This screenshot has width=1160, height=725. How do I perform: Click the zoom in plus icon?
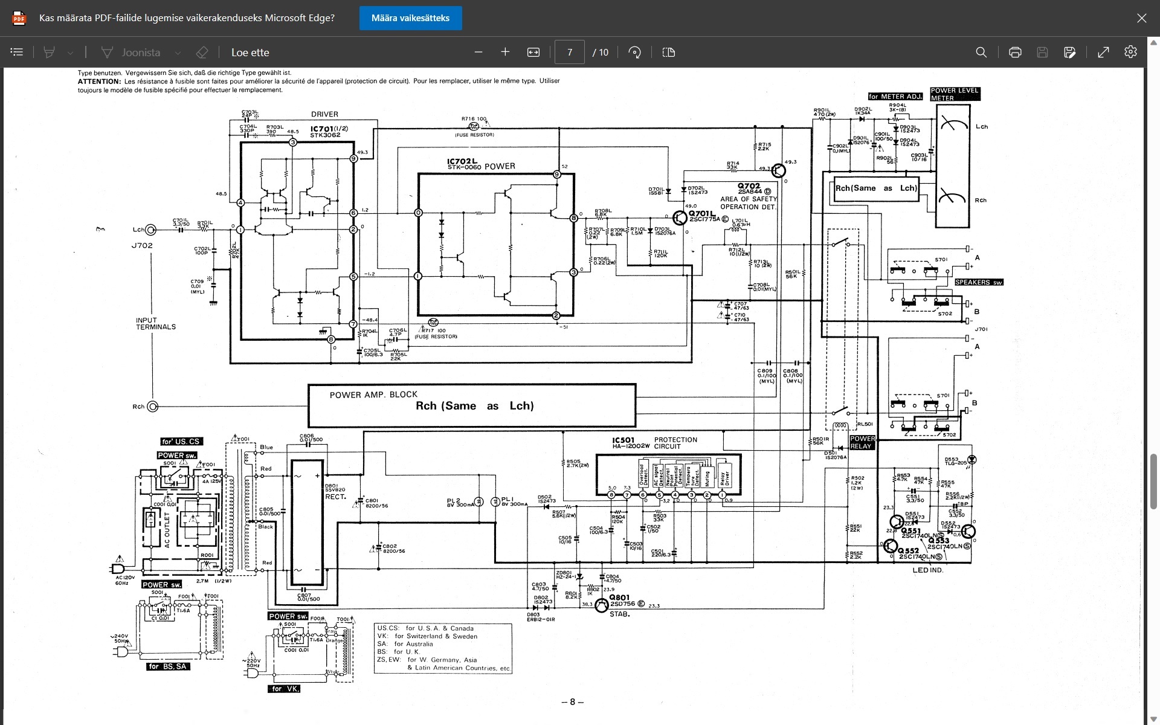click(505, 52)
